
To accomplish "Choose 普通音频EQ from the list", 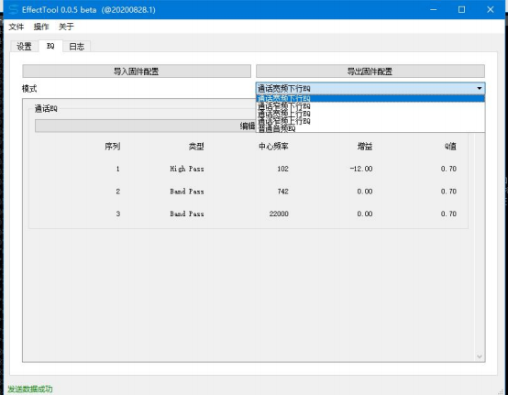I will tap(370, 128).
